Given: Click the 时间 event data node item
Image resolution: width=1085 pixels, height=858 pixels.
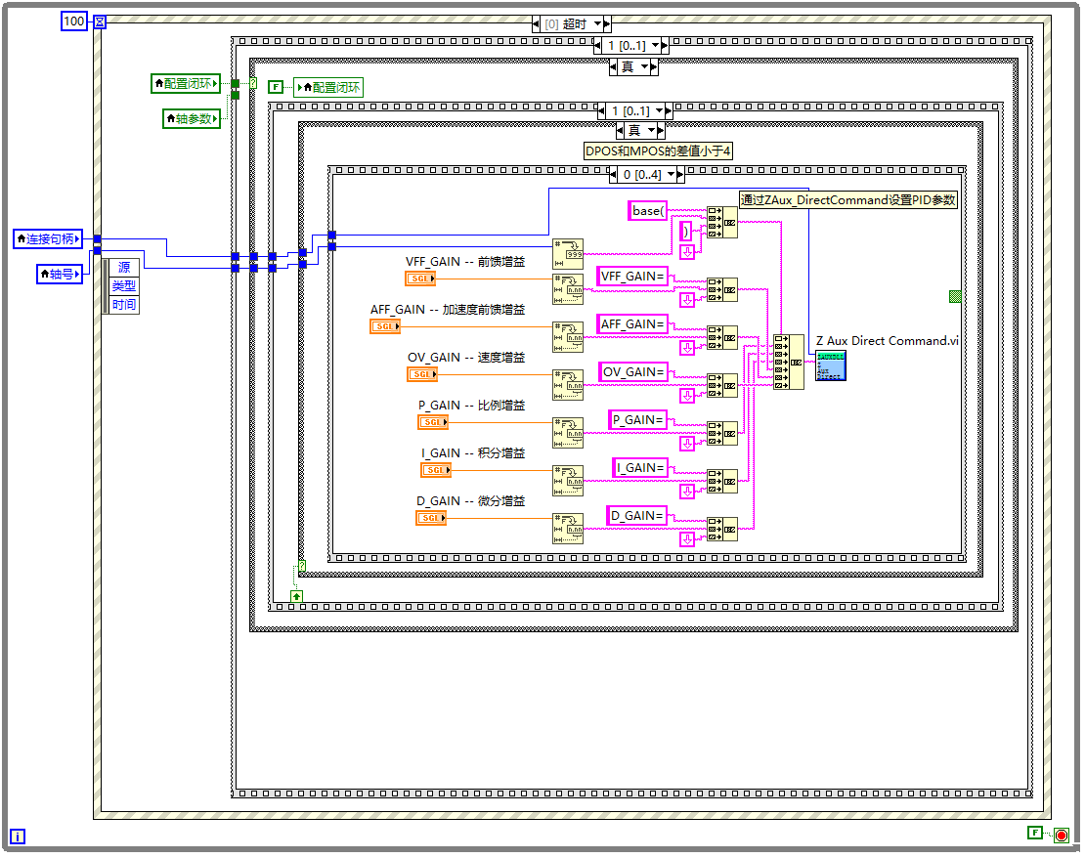Looking at the screenshot, I should [124, 305].
